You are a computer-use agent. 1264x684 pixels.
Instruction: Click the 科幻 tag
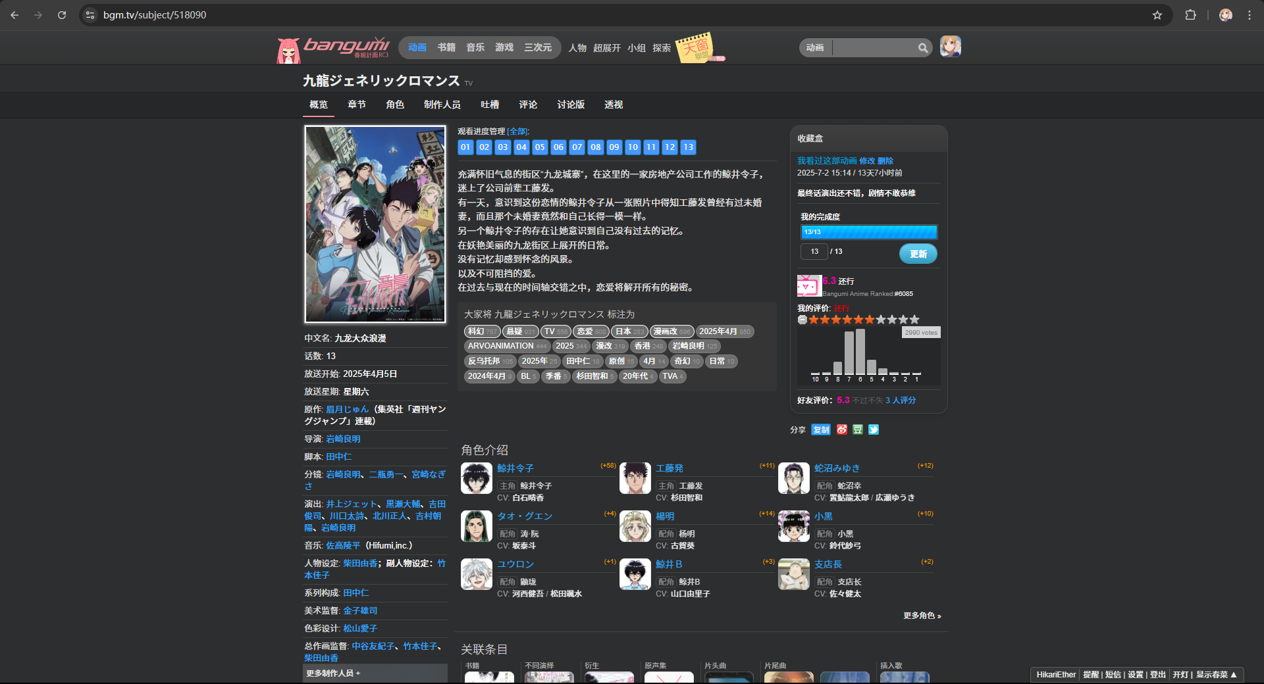coord(482,331)
